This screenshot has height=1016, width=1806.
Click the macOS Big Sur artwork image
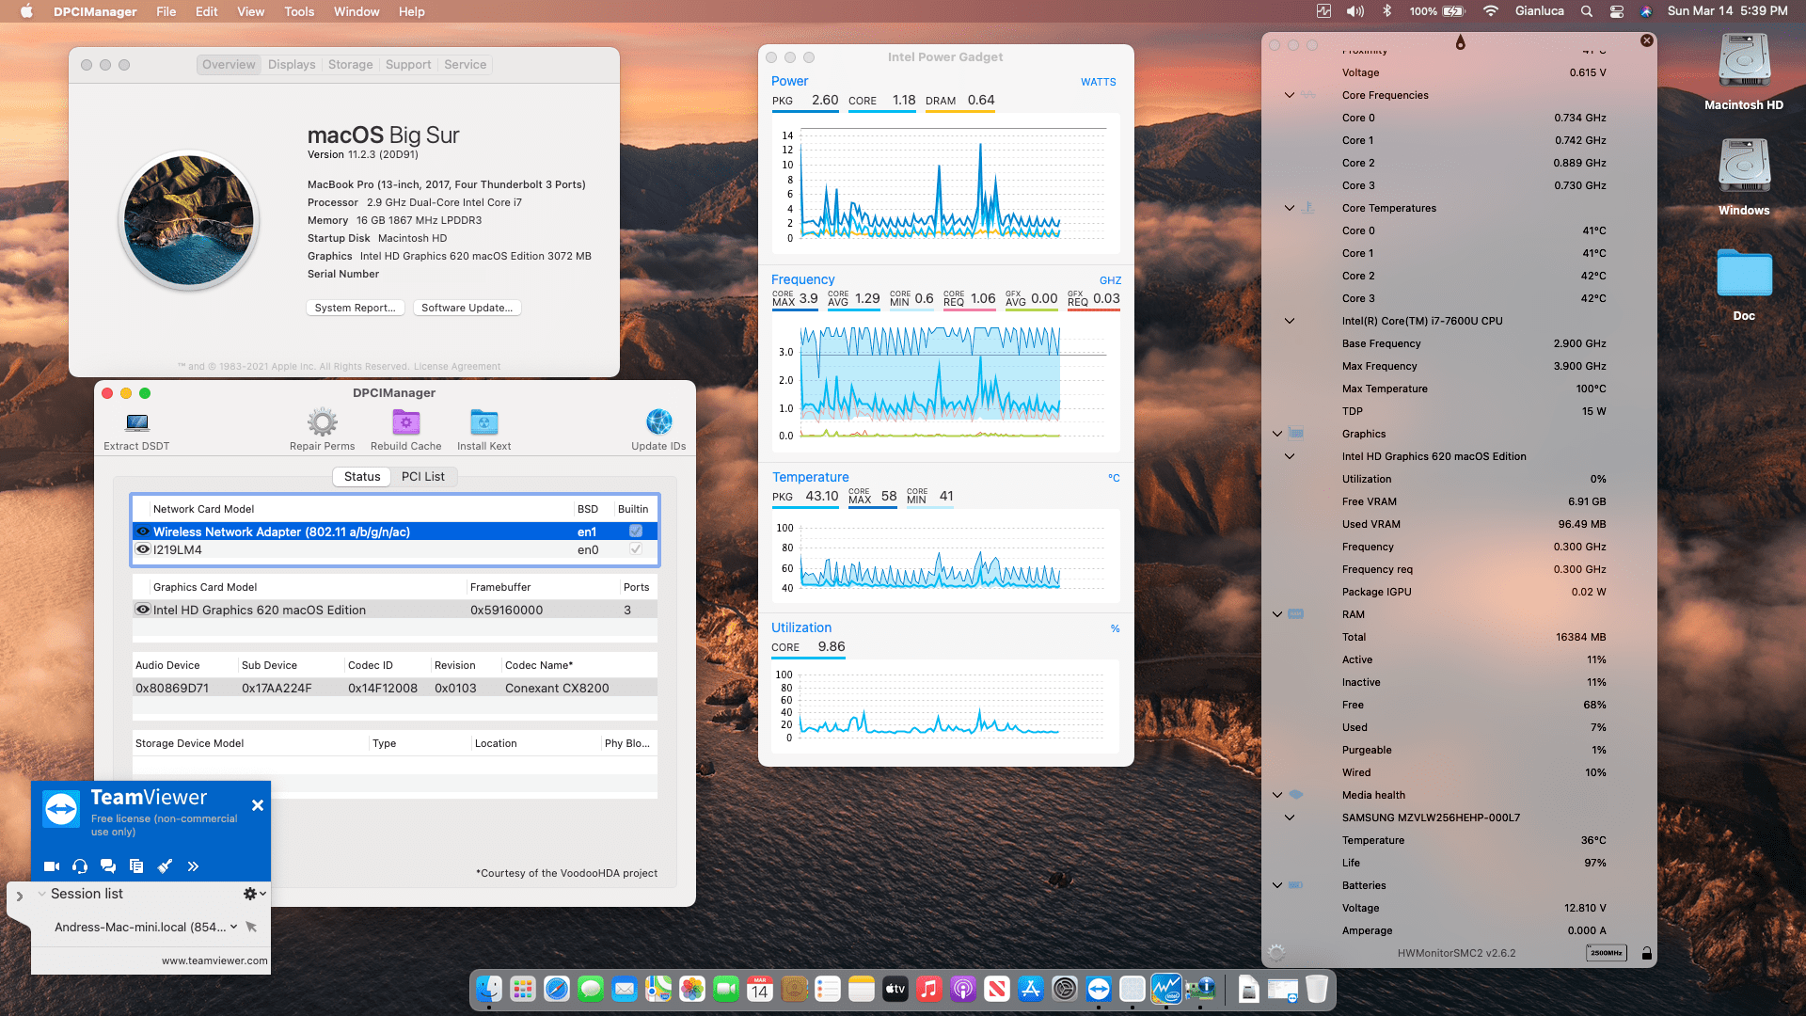tap(189, 220)
